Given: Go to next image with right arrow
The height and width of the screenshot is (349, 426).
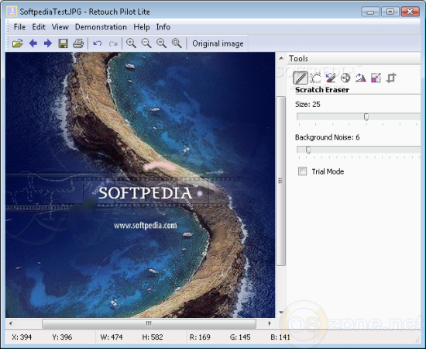Looking at the screenshot, I should (48, 43).
